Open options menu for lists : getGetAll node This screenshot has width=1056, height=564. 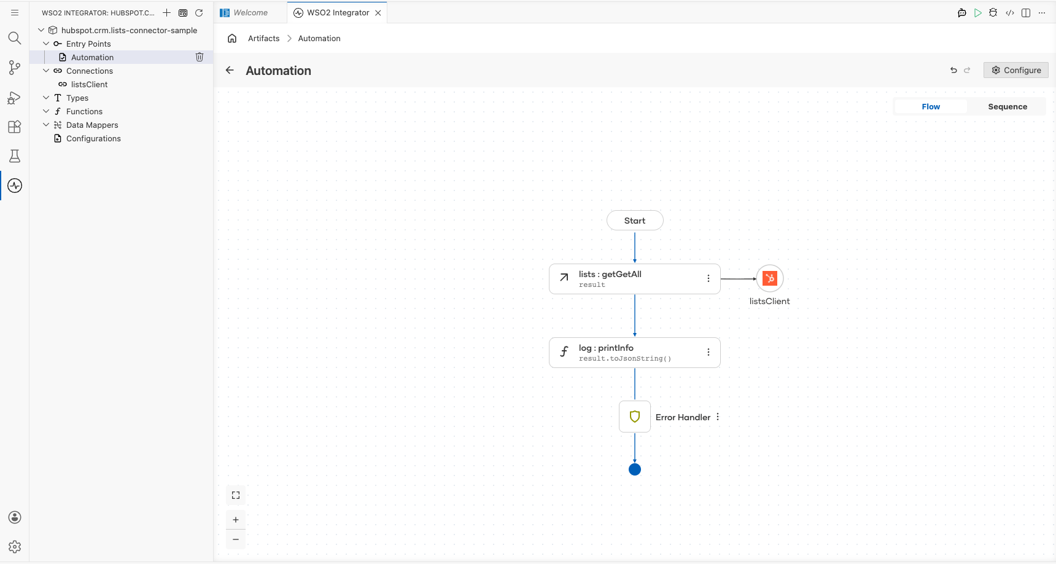pos(709,278)
